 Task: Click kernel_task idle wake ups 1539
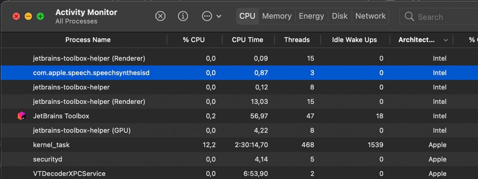(x=375, y=145)
